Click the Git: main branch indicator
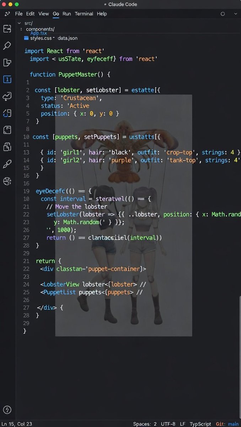241x427 pixels. [x=227, y=424]
